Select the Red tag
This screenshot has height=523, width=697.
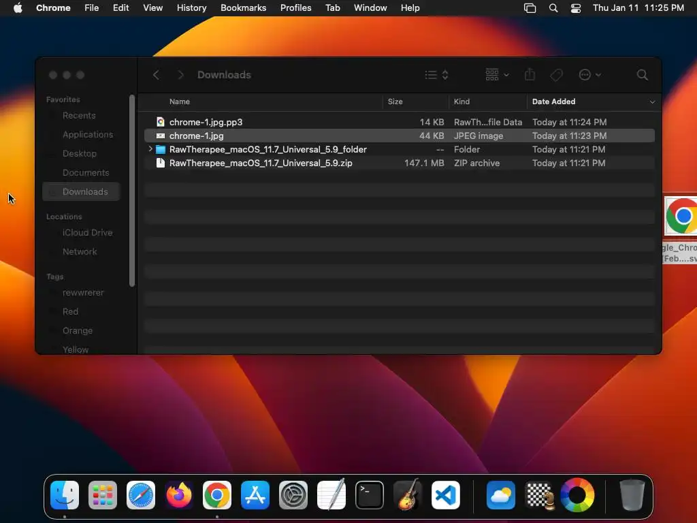70,312
